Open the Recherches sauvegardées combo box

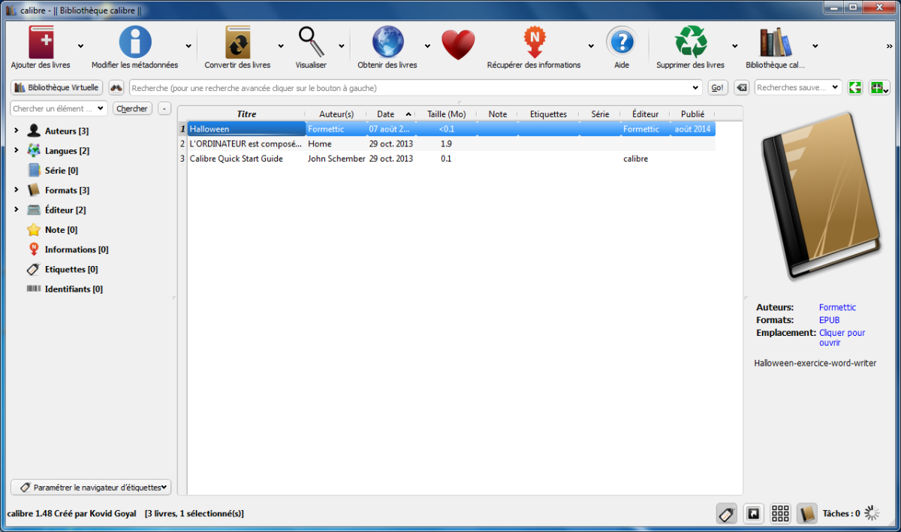797,87
